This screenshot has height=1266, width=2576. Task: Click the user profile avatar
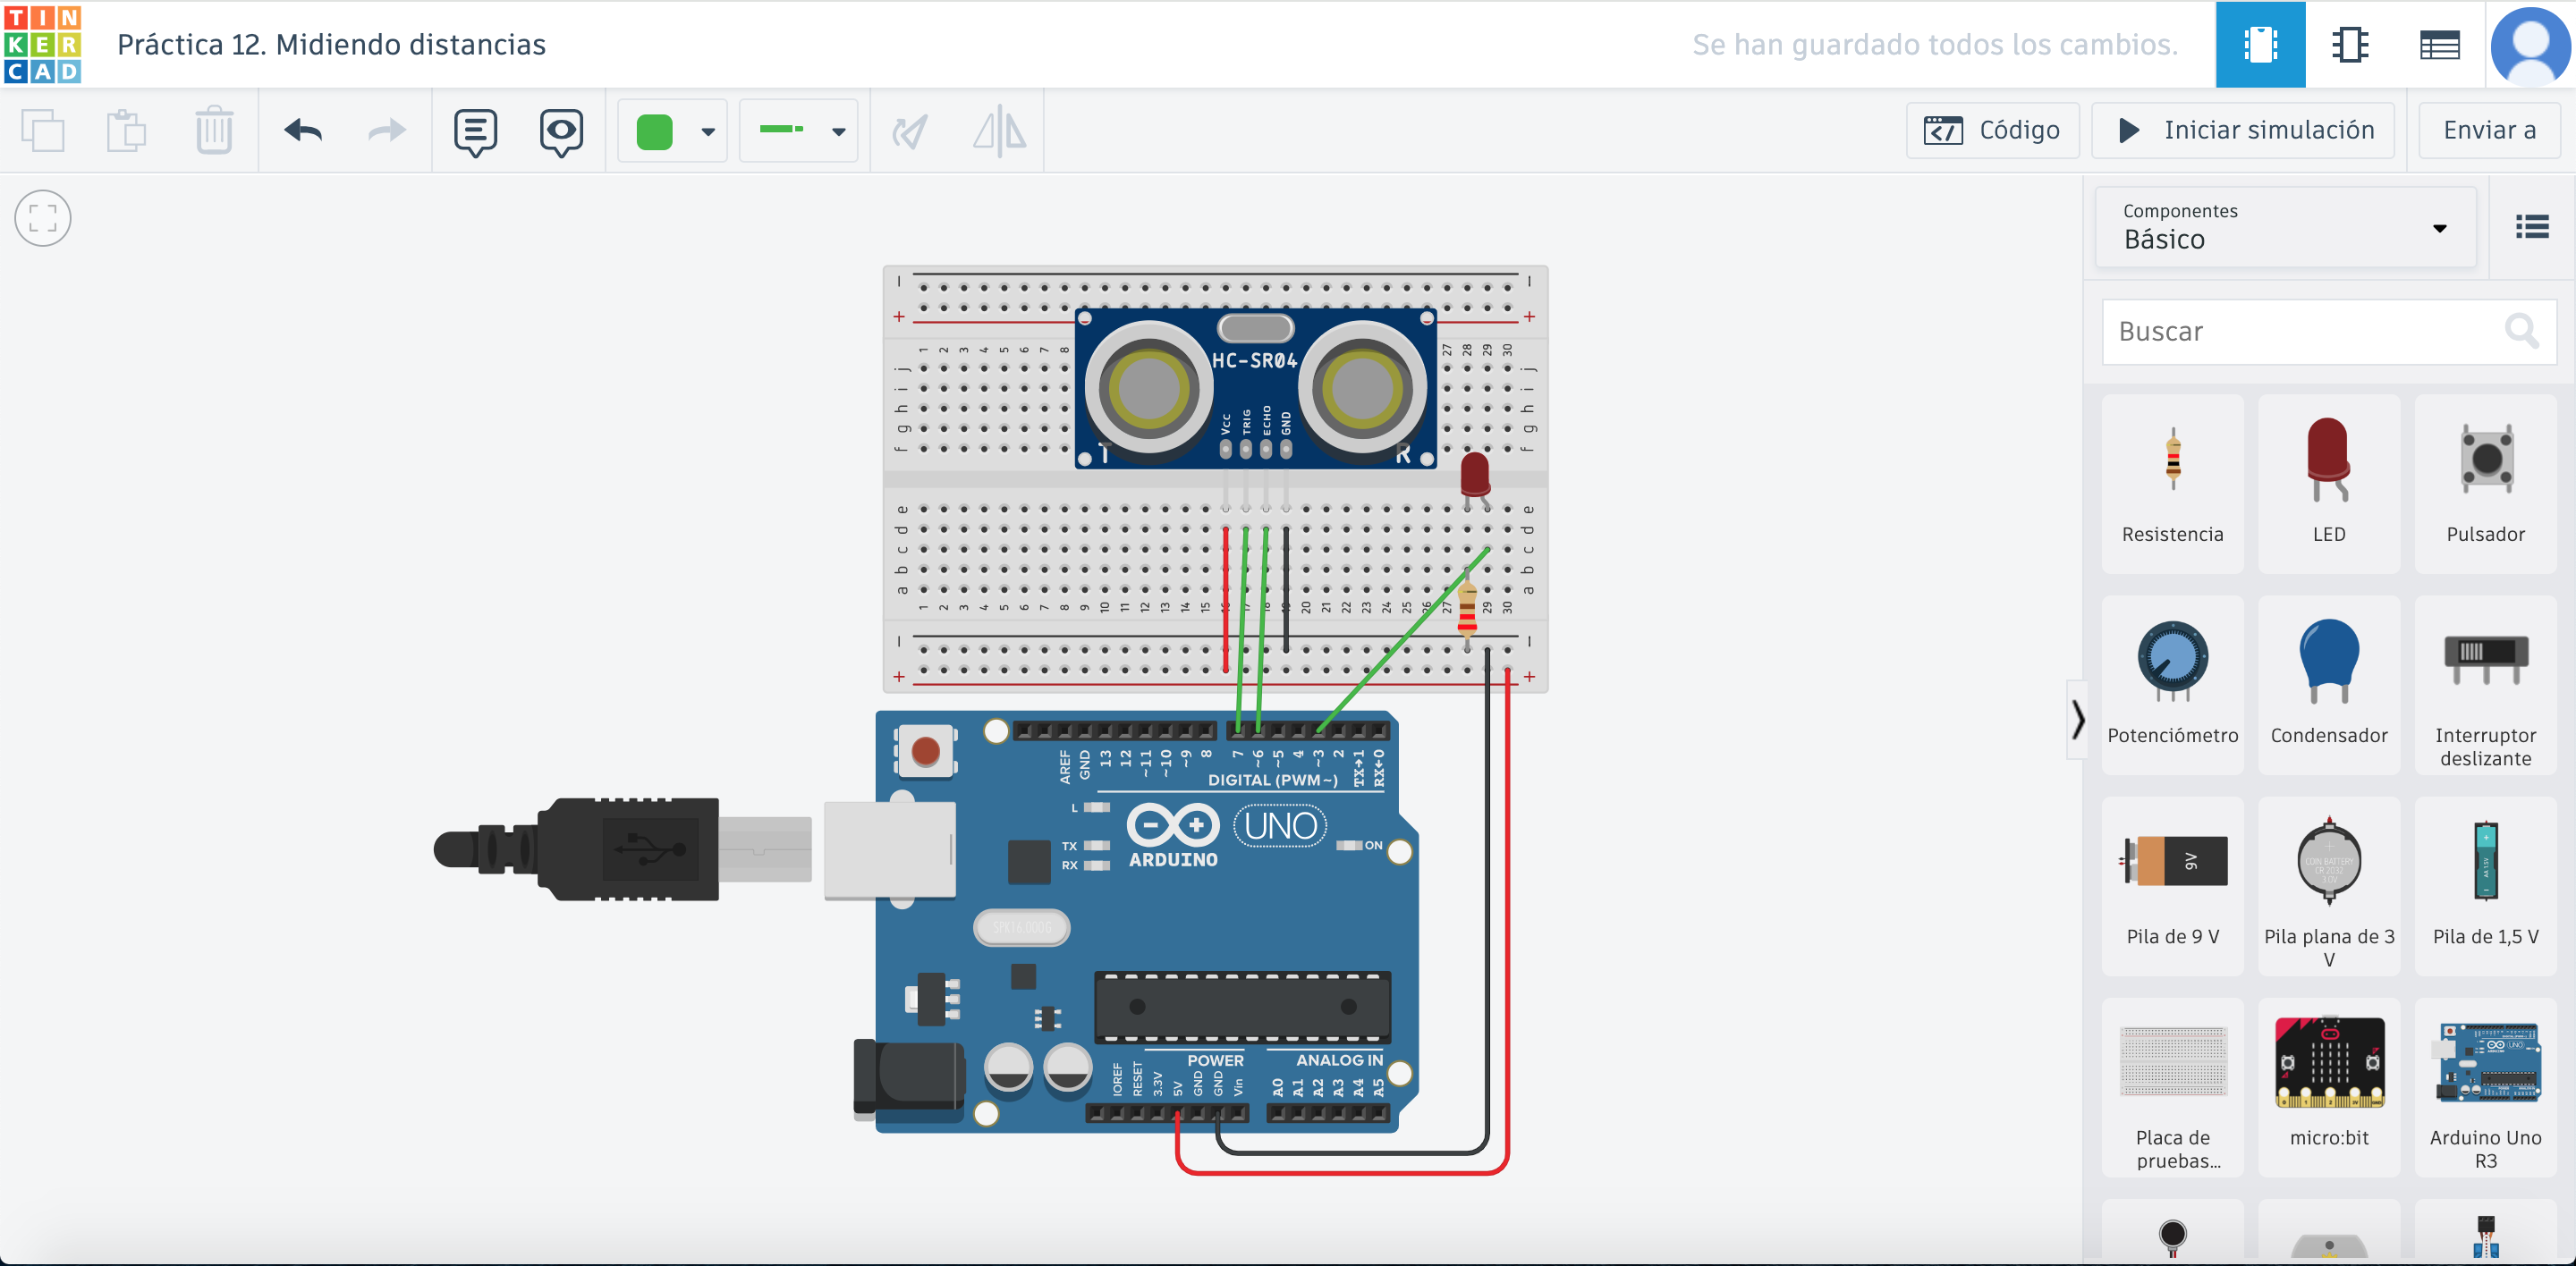click(x=2530, y=45)
